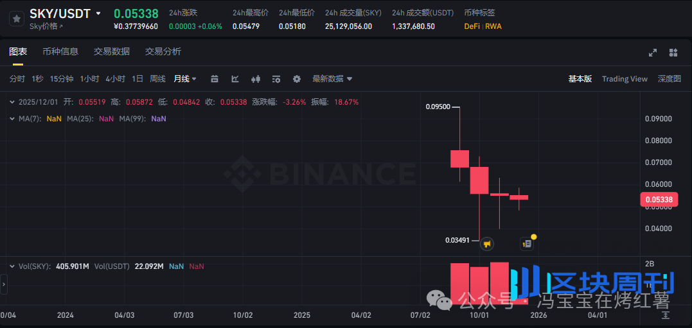The width and height of the screenshot is (692, 328).
Task: Expand the 月线 interval dropdown
Action: pos(185,79)
